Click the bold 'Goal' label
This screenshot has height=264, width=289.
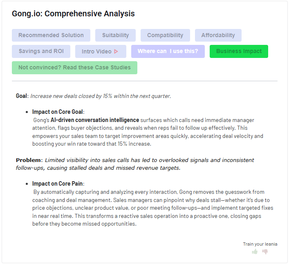click(x=21, y=96)
